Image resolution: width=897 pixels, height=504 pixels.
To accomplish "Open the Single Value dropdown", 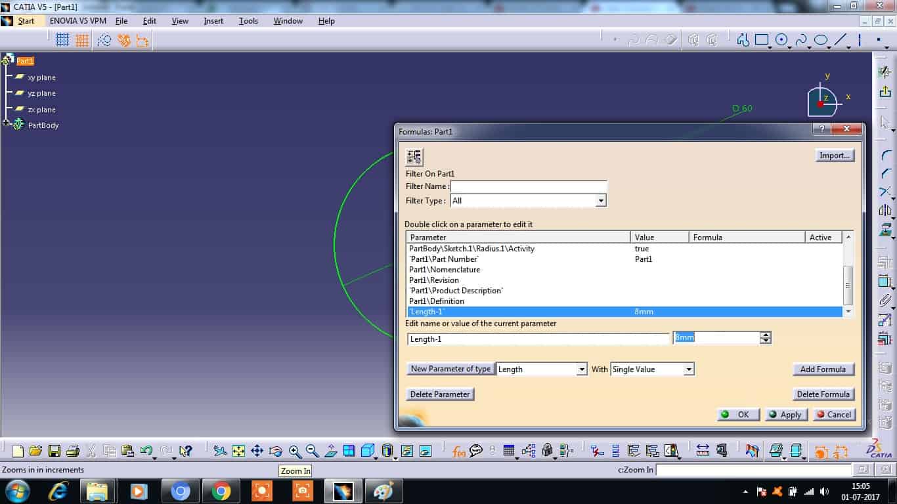I will pos(689,369).
